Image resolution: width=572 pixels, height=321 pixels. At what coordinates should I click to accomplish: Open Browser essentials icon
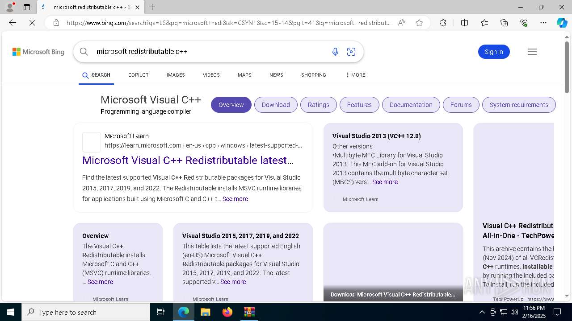(524, 23)
